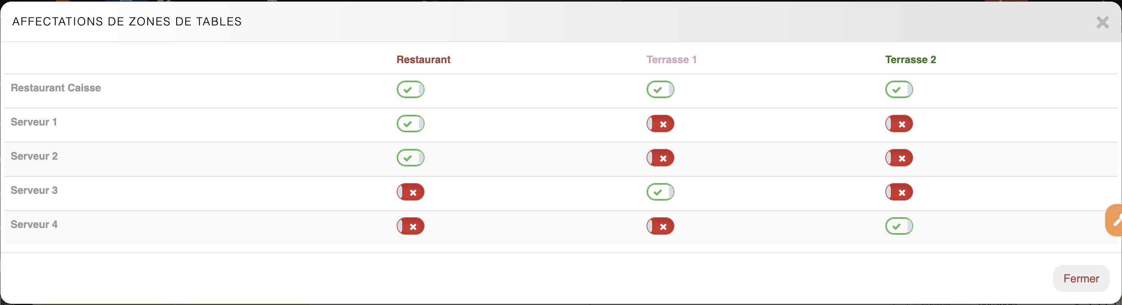Enable Restaurant zone for Serveur 3
Image resolution: width=1122 pixels, height=305 pixels.
(x=410, y=192)
